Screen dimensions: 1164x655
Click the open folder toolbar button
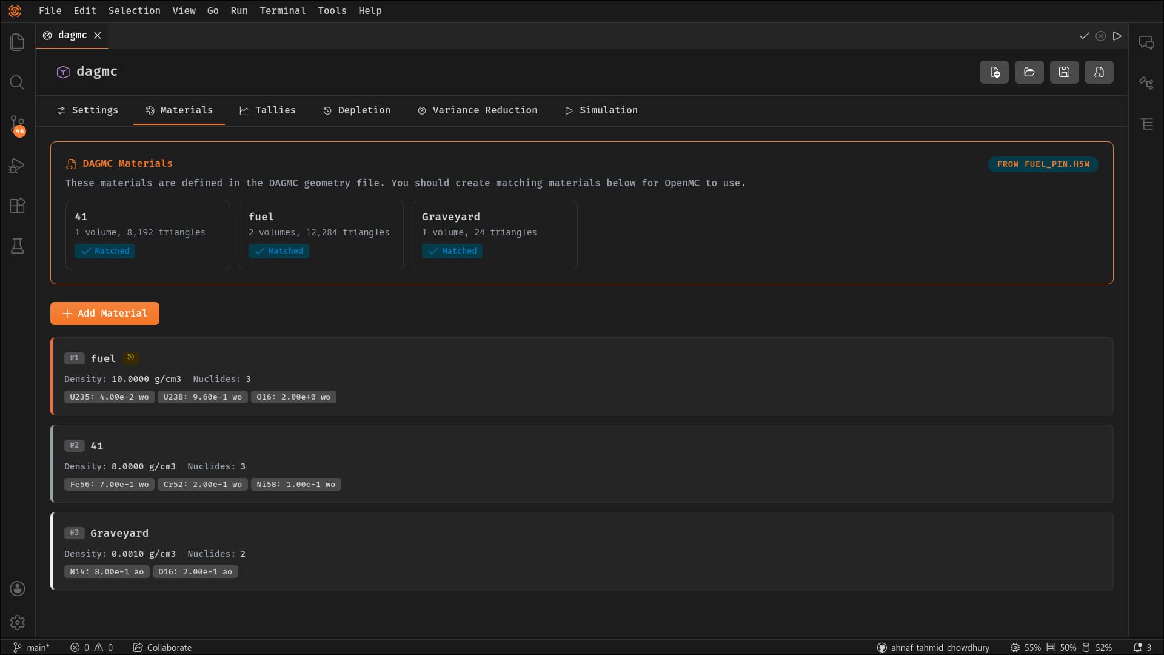point(1029,72)
